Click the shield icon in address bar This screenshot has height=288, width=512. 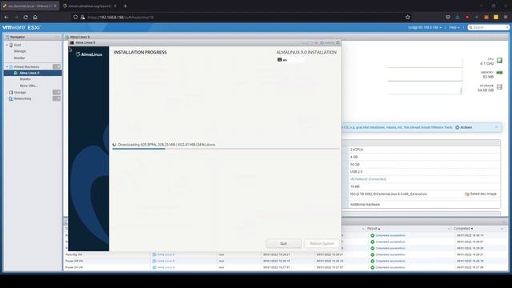coord(75,17)
